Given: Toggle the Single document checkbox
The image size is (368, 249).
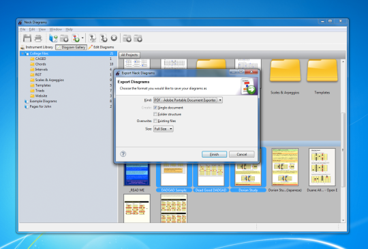Looking at the screenshot, I should pyautogui.click(x=155, y=108).
